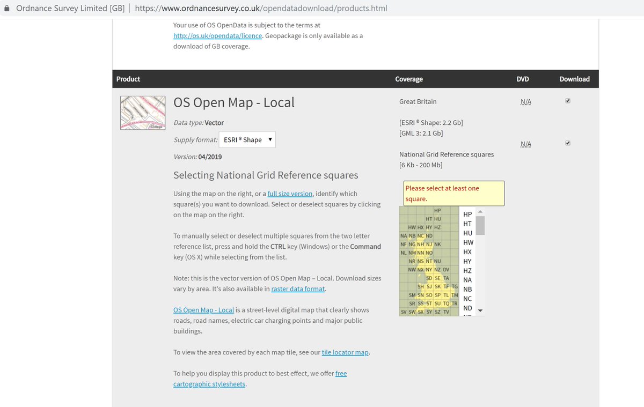Select the NO square on the map

tap(429, 253)
